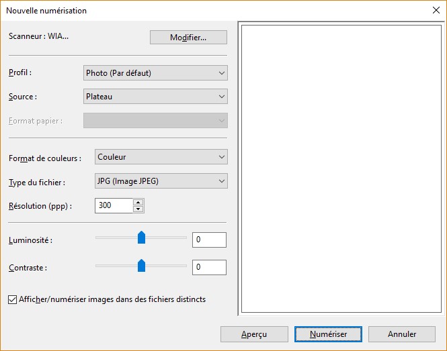
Task: Open the Format de couleurs dropdown
Action: point(161,157)
